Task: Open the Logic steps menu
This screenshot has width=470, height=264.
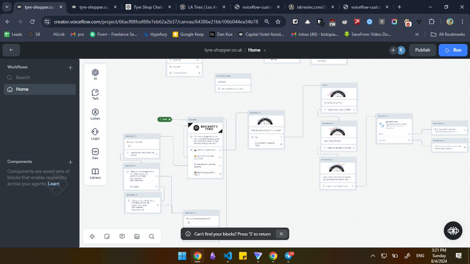Action: [95, 134]
